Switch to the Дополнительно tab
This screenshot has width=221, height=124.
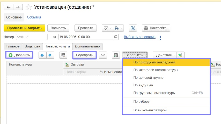point(87,46)
